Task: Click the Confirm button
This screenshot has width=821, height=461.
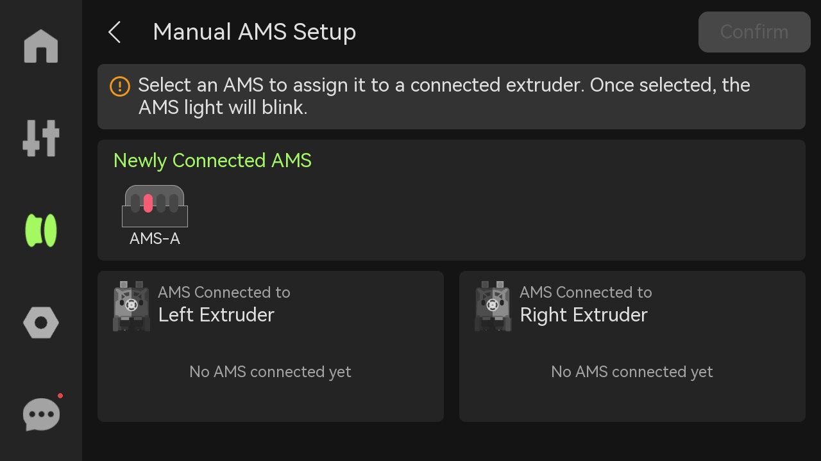Action: [754, 32]
